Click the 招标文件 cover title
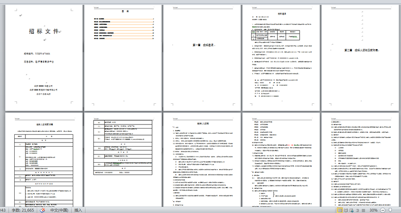Image resolution: width=401 pixels, height=213 pixels. 44,31
